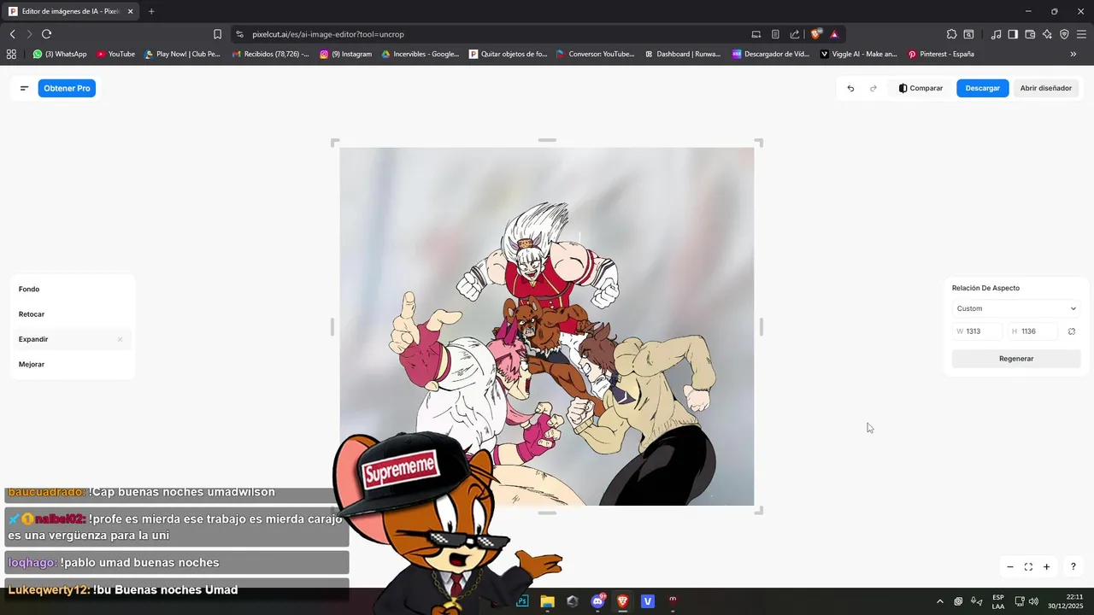This screenshot has height=615, width=1094.
Task: Open Brave Rewards triangle icon
Action: click(x=834, y=34)
